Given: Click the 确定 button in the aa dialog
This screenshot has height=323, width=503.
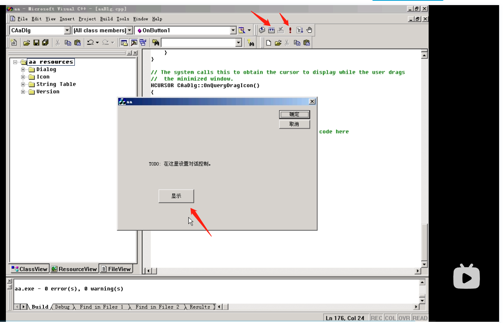Looking at the screenshot, I should click(x=294, y=114).
